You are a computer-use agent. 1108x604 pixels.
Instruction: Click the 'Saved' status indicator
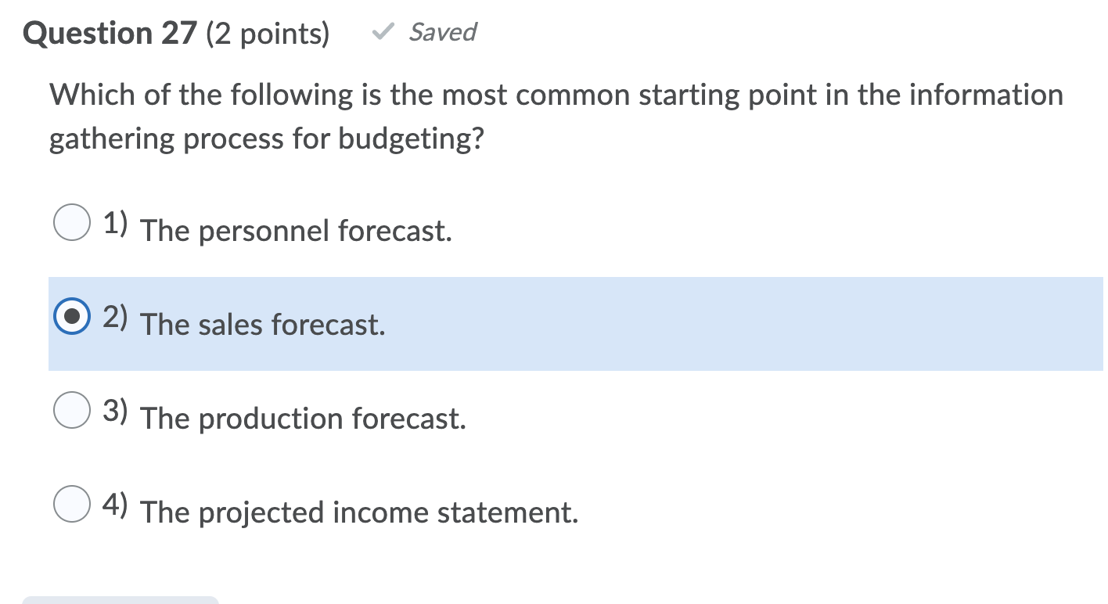tap(443, 33)
